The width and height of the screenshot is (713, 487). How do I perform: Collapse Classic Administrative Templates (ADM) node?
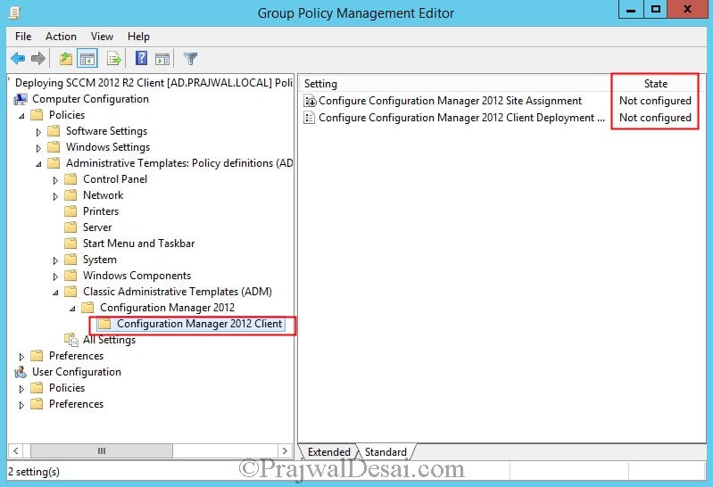click(55, 293)
